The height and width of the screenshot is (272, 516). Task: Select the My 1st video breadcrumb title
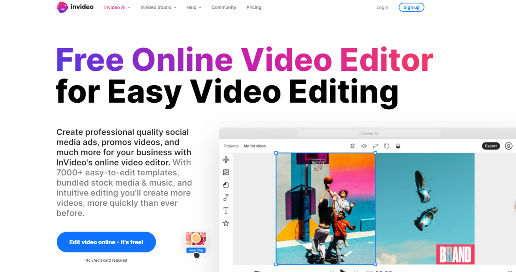pyautogui.click(x=255, y=146)
